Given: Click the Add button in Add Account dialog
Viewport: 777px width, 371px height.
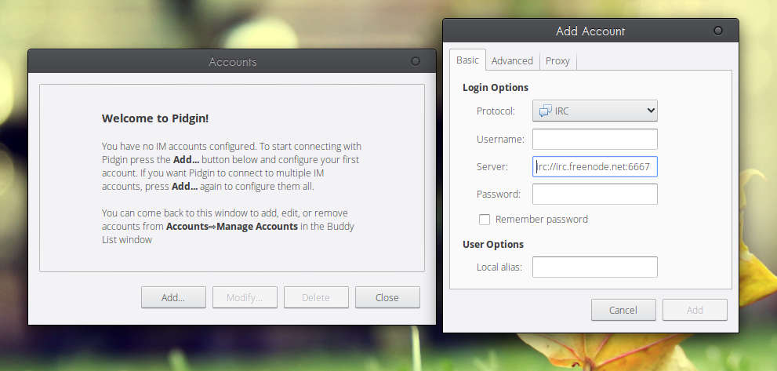Looking at the screenshot, I should [x=695, y=310].
